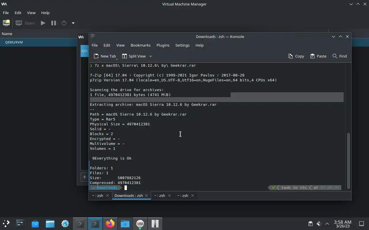Click the show desktop button
The width and height of the screenshot is (369, 230).
(362, 224)
